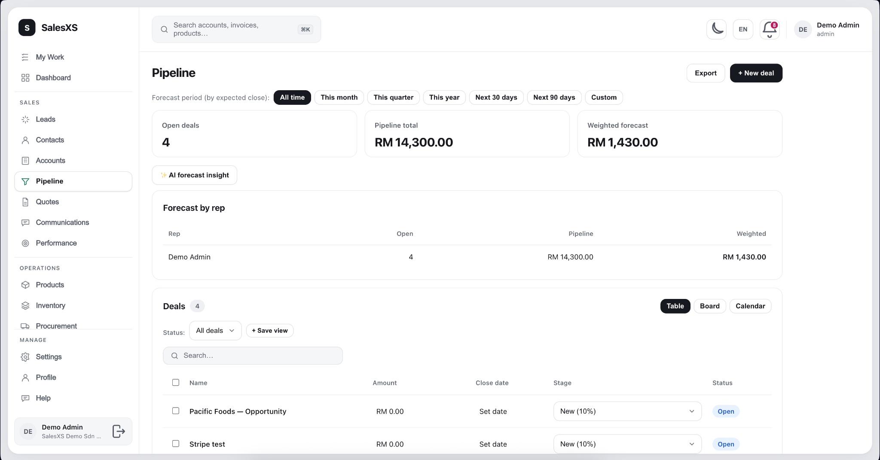The width and height of the screenshot is (880, 460).
Task: Click the Accounts building icon
Action: pyautogui.click(x=25, y=161)
